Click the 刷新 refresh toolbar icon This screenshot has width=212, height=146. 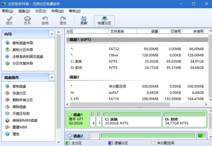(84, 21)
